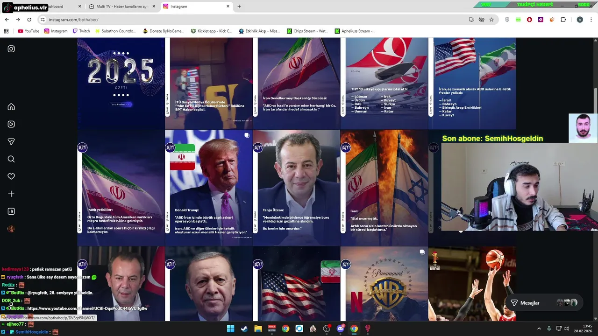Open Discord from the taskbar
598x336 pixels.
341,329
